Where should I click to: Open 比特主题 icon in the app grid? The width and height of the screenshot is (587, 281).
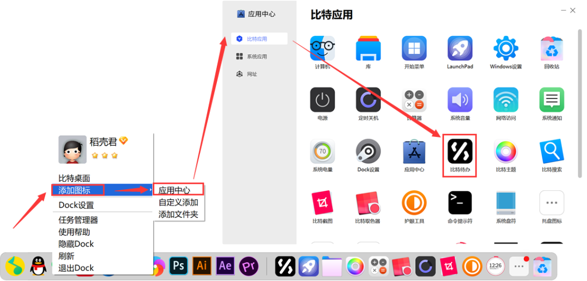[506, 152]
